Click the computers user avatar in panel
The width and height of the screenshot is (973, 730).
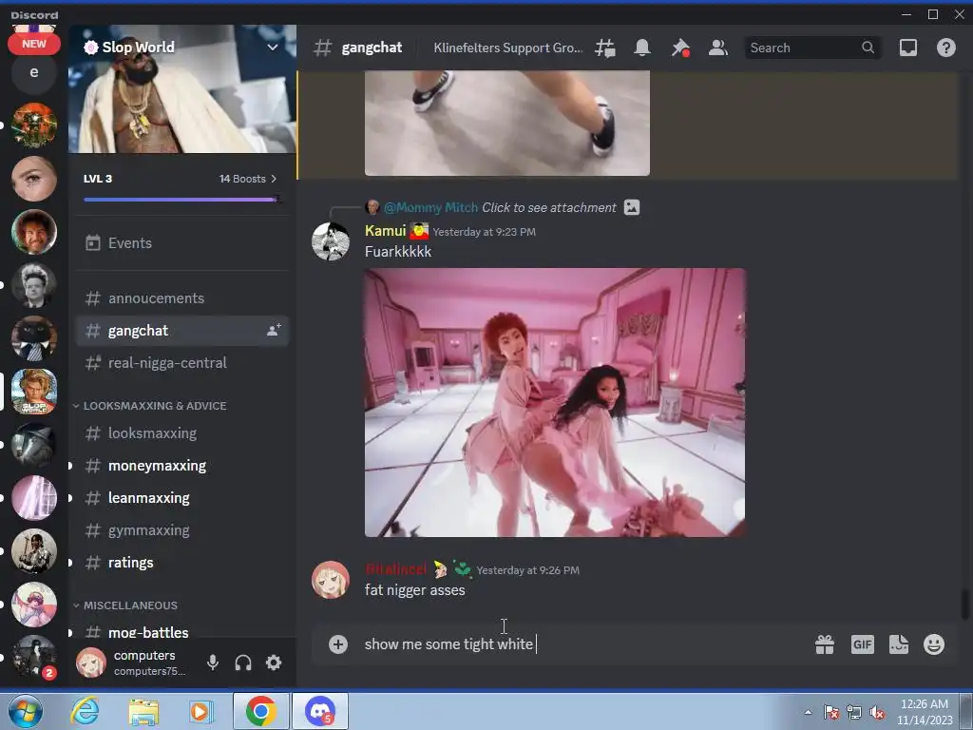[x=90, y=663]
